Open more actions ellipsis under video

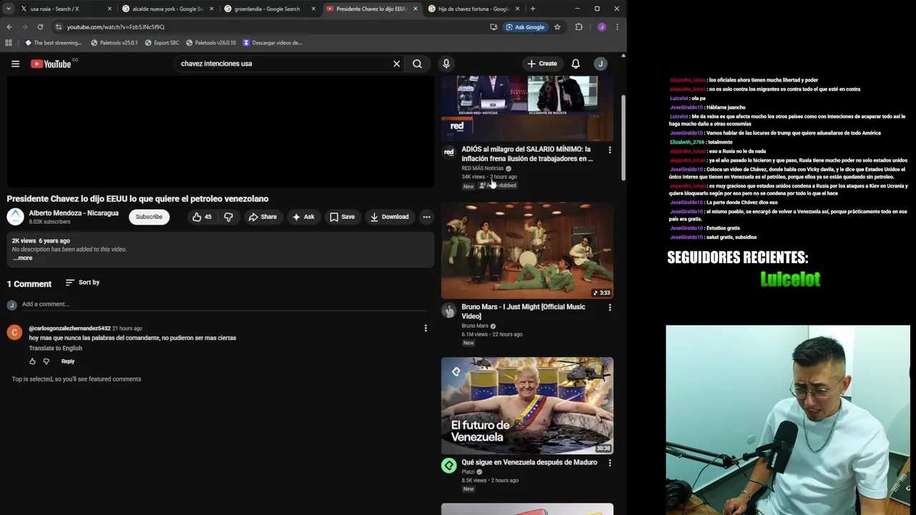point(427,217)
